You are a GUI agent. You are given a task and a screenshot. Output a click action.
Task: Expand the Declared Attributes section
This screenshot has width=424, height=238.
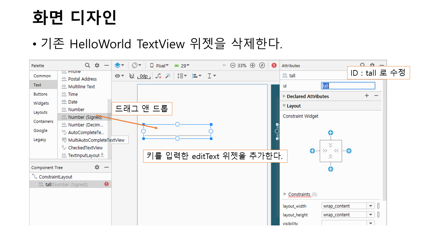pyautogui.click(x=307, y=96)
